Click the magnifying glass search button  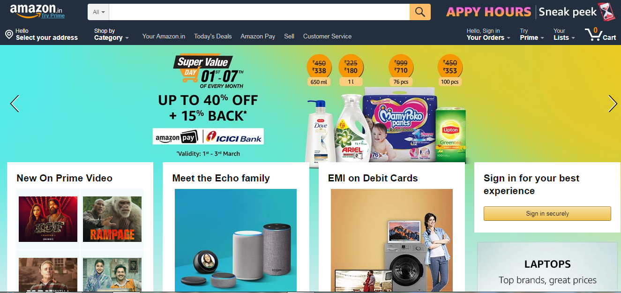click(x=420, y=12)
